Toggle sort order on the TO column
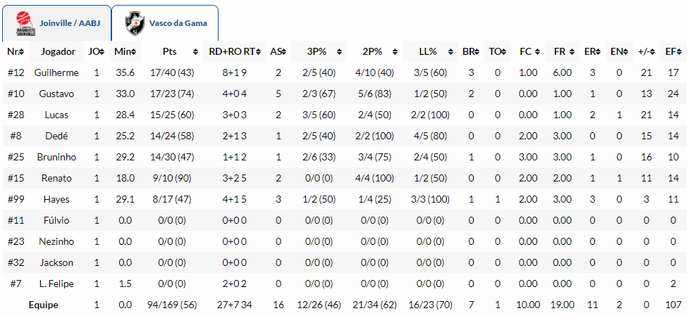The width and height of the screenshot is (688, 318). coord(503,52)
